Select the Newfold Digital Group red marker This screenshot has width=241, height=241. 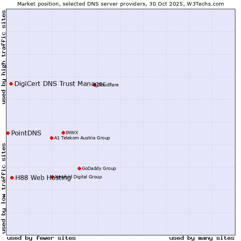[52, 177]
